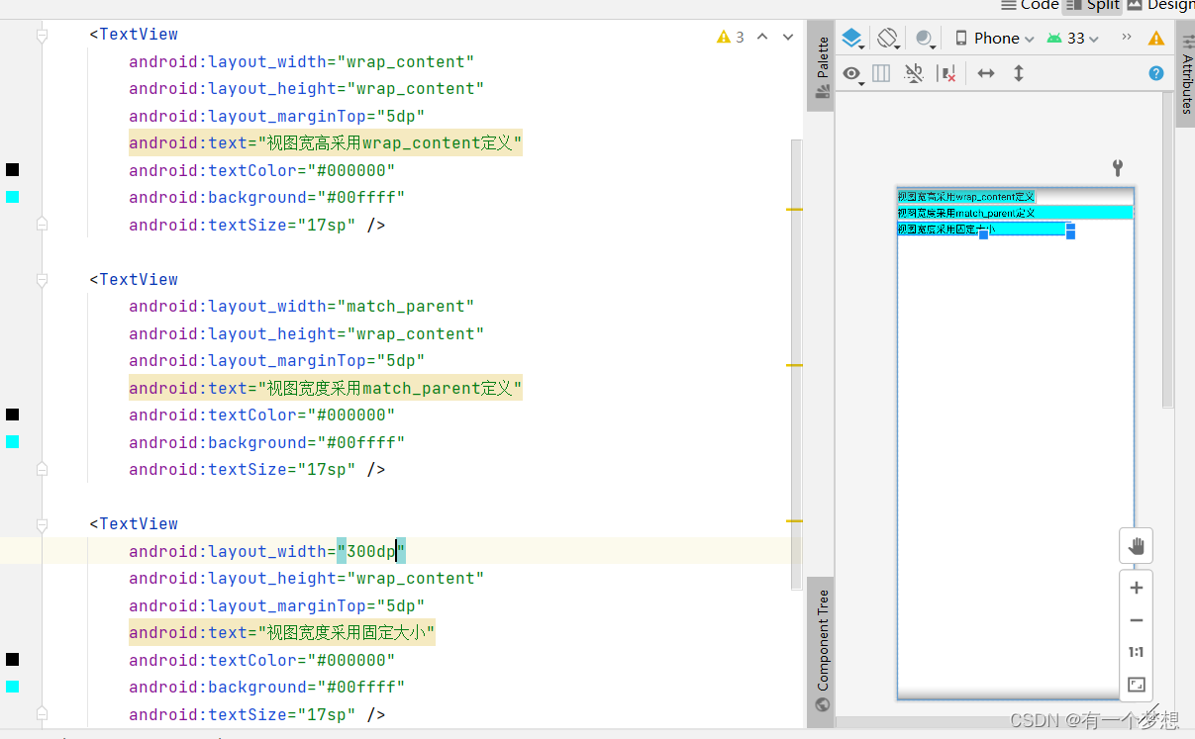Collapse the first TextView code block

coord(42,35)
